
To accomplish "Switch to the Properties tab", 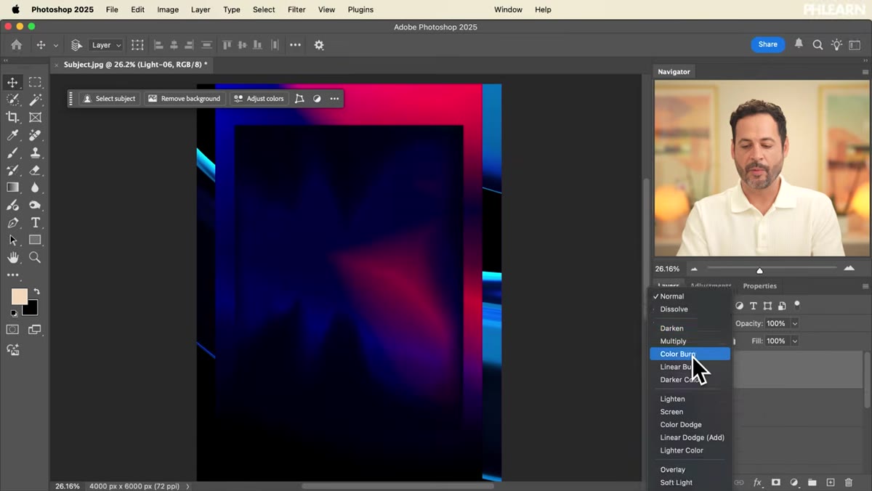I will (x=759, y=286).
